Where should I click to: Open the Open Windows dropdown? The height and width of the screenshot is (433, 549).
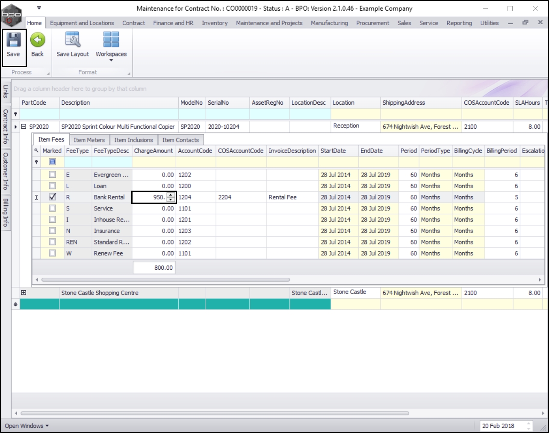[x=27, y=426]
